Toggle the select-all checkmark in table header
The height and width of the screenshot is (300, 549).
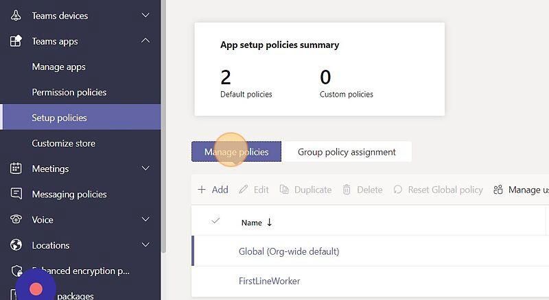pyautogui.click(x=215, y=221)
